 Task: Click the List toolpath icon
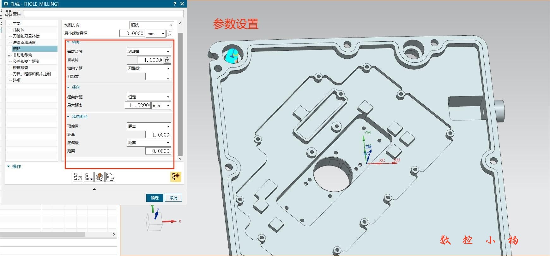pos(110,177)
